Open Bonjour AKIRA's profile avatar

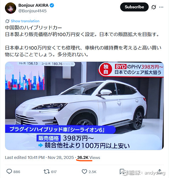pos(11,8)
